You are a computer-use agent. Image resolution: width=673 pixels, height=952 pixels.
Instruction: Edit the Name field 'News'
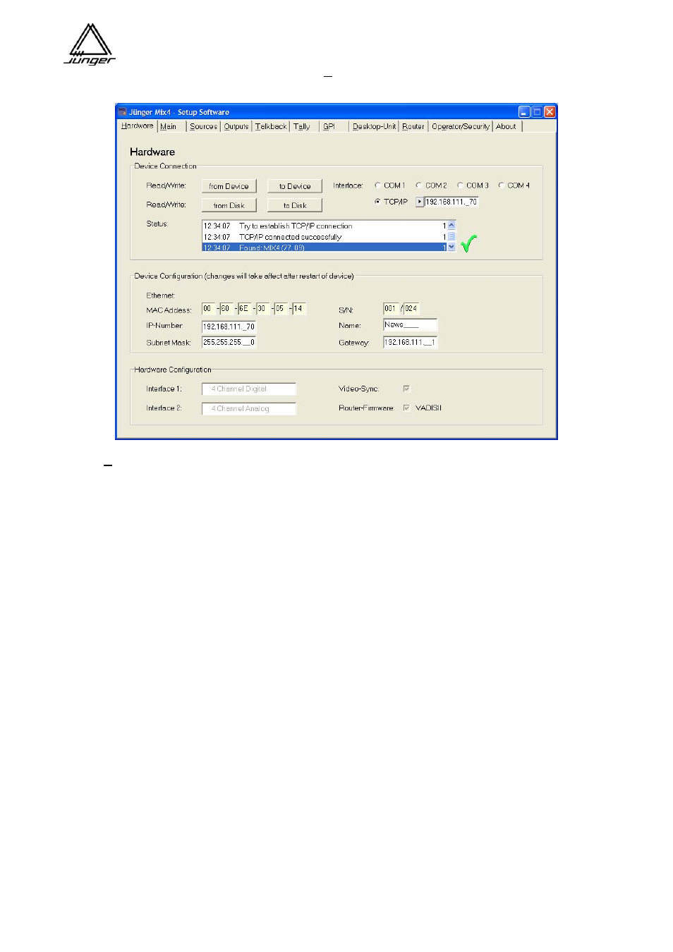click(x=410, y=325)
